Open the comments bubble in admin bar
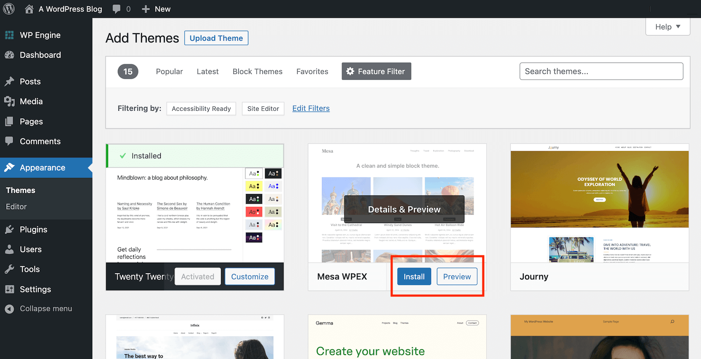The height and width of the screenshot is (359, 701). 117,9
